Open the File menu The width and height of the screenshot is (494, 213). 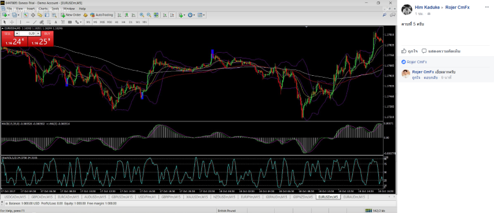(x=9, y=9)
